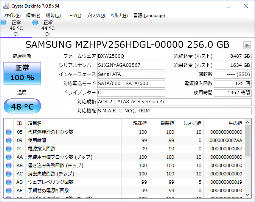Screen dimensions: 255x202
Task: Click total host writes value 1634 GB
Action: 233,65
